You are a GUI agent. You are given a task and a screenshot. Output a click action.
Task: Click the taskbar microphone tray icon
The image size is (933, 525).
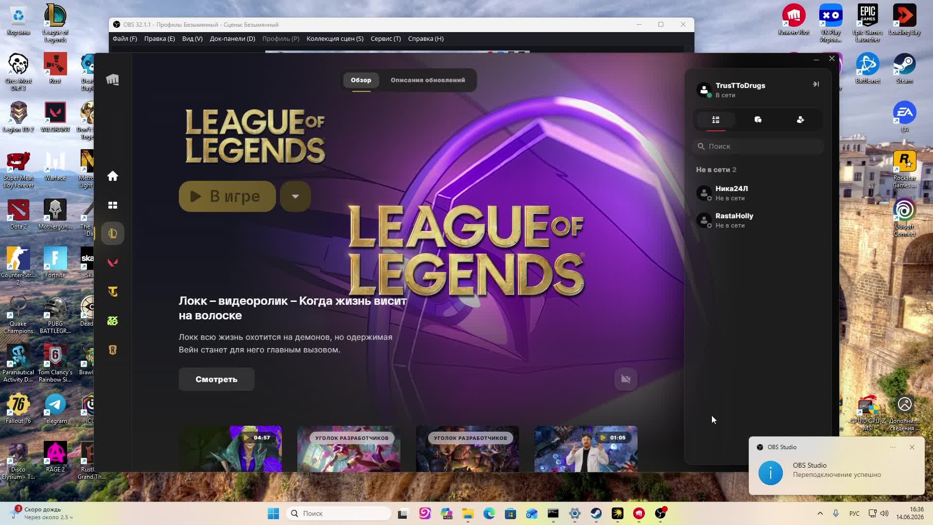click(836, 513)
